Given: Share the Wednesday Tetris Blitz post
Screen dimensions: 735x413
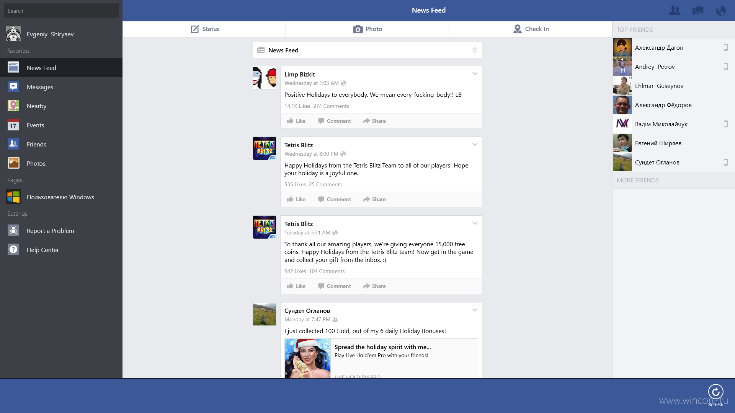Looking at the screenshot, I should [x=374, y=199].
